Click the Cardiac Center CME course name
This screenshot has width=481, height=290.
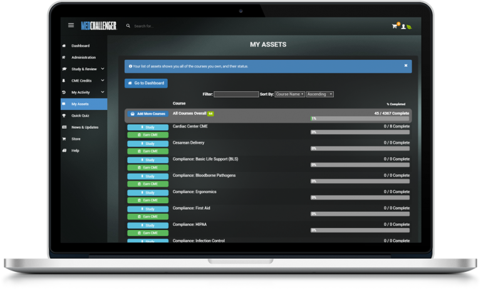point(190,126)
